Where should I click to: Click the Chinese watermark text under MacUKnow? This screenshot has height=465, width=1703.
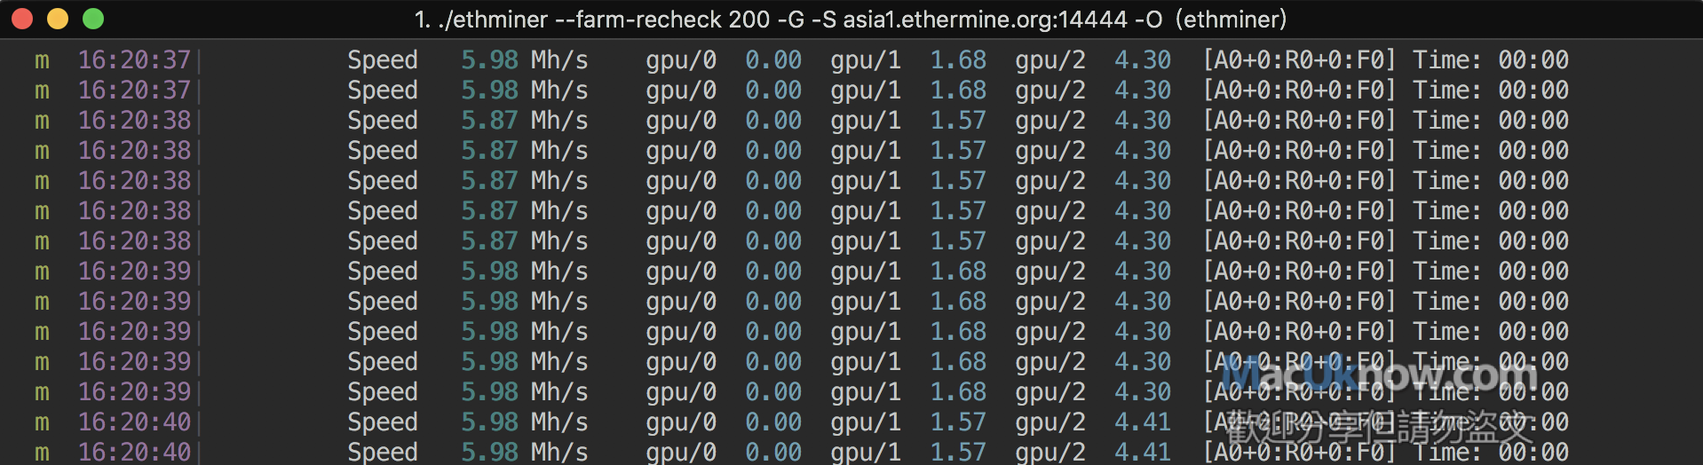pyautogui.click(x=1381, y=429)
